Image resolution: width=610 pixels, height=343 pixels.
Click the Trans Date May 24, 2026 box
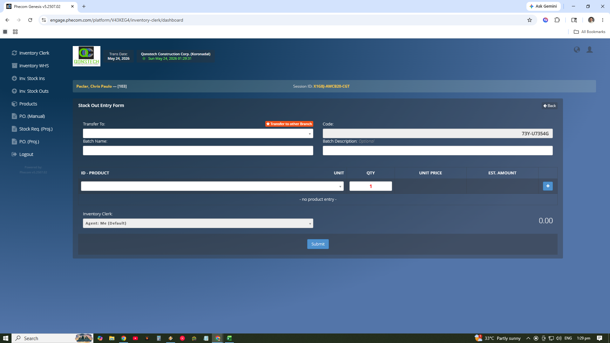(119, 56)
